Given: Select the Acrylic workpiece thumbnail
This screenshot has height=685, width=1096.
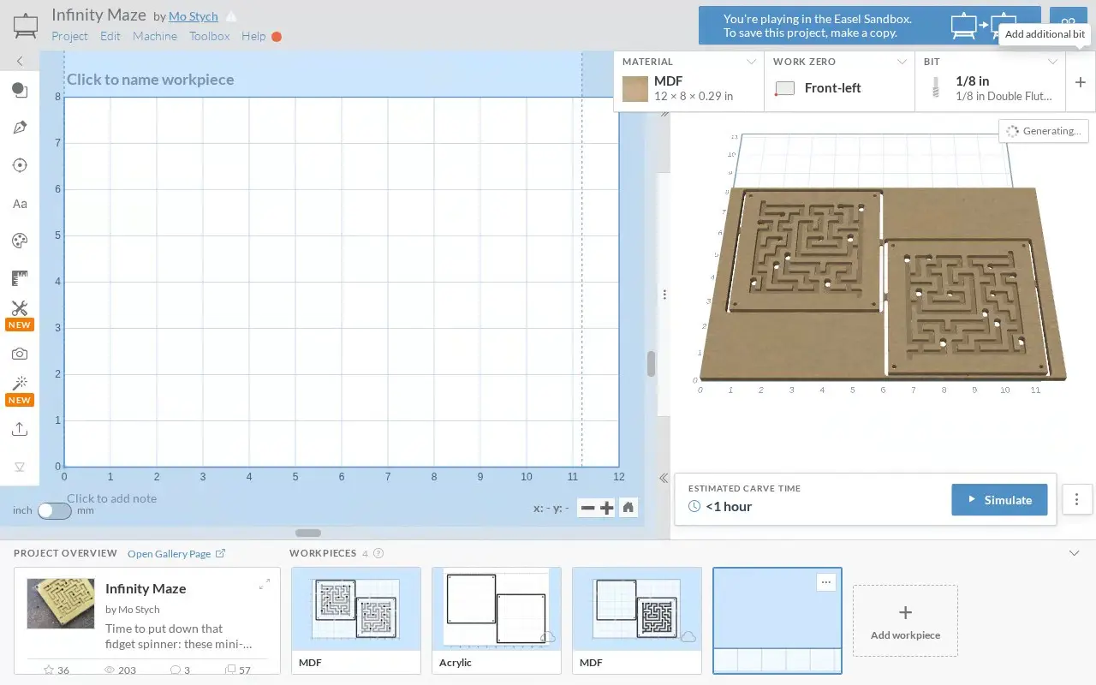Looking at the screenshot, I should (x=497, y=621).
